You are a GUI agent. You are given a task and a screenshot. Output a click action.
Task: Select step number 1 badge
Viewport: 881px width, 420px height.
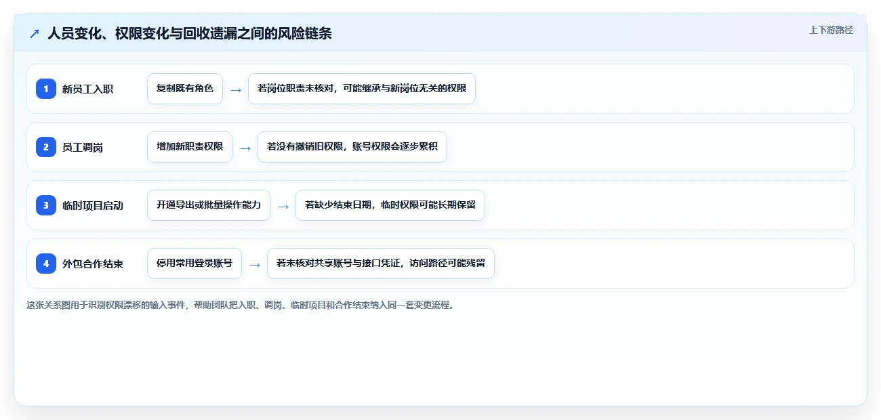[46, 89]
